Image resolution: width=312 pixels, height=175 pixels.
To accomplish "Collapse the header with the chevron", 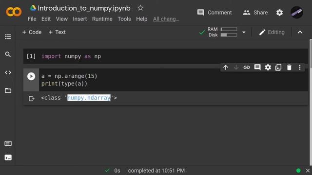I will (x=300, y=32).
